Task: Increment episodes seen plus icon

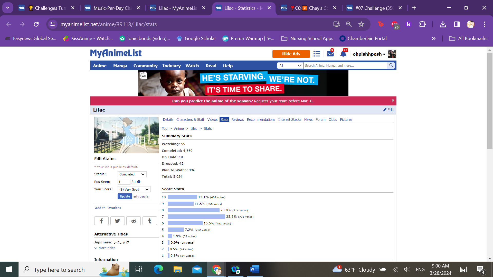Action: [x=139, y=182]
